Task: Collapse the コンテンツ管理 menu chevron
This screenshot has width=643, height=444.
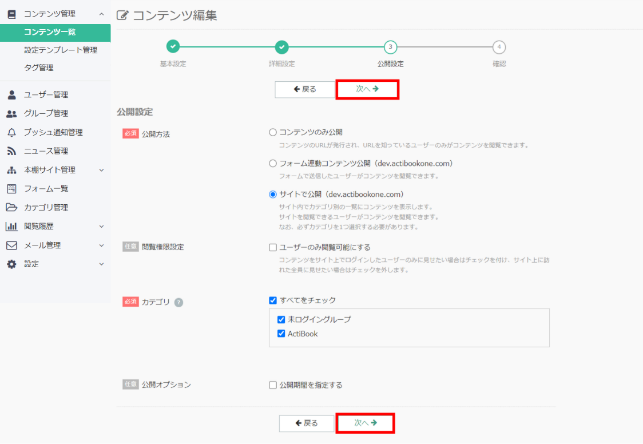Action: tap(101, 14)
